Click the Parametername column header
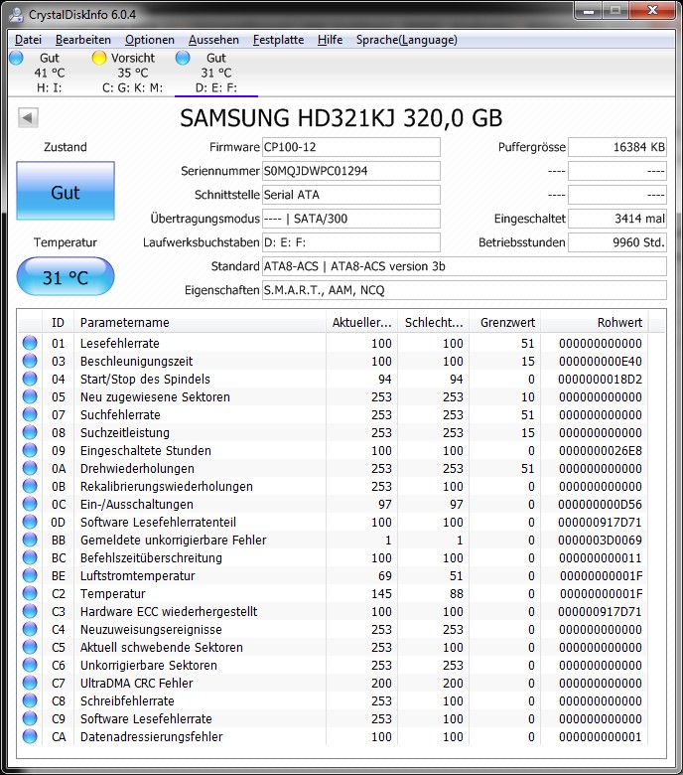 click(200, 323)
